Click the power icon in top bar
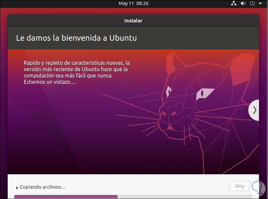 pyautogui.click(x=252, y=3)
